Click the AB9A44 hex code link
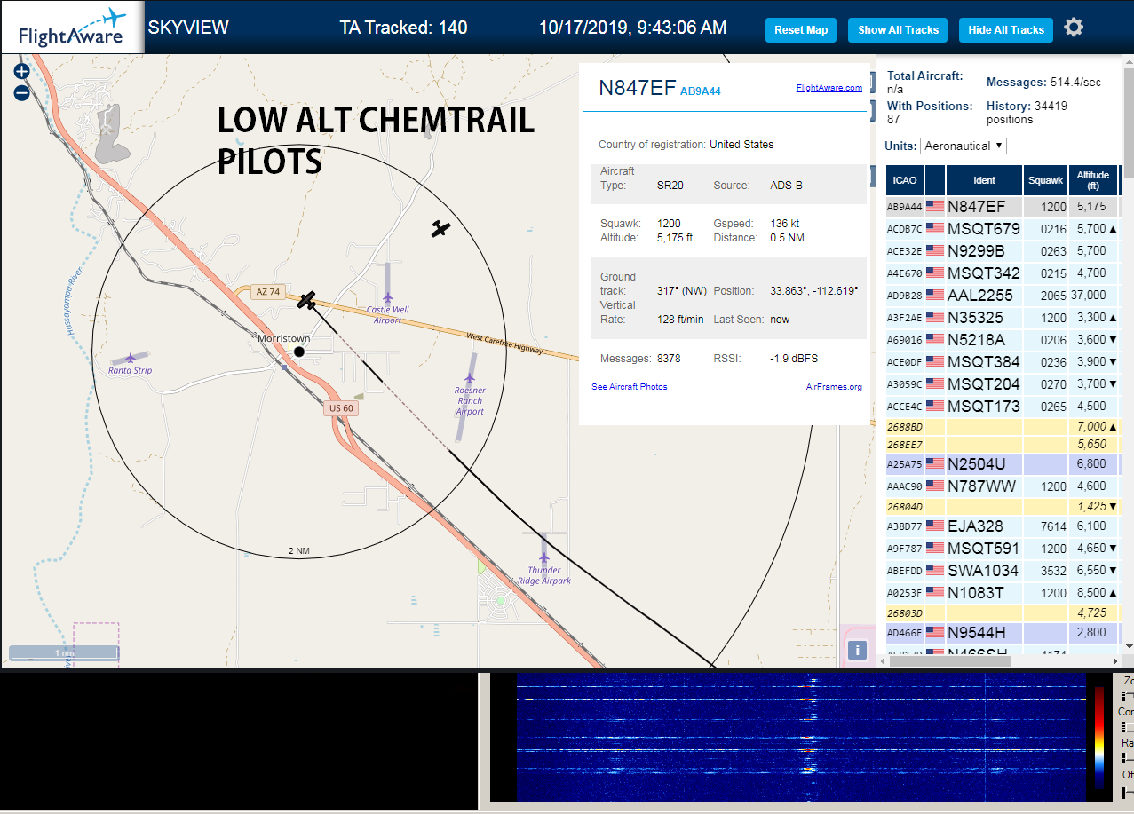The image size is (1134, 814). 701,91
